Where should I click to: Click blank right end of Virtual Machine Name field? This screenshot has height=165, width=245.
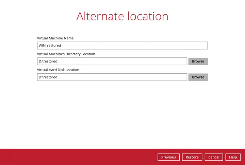coord(197,45)
